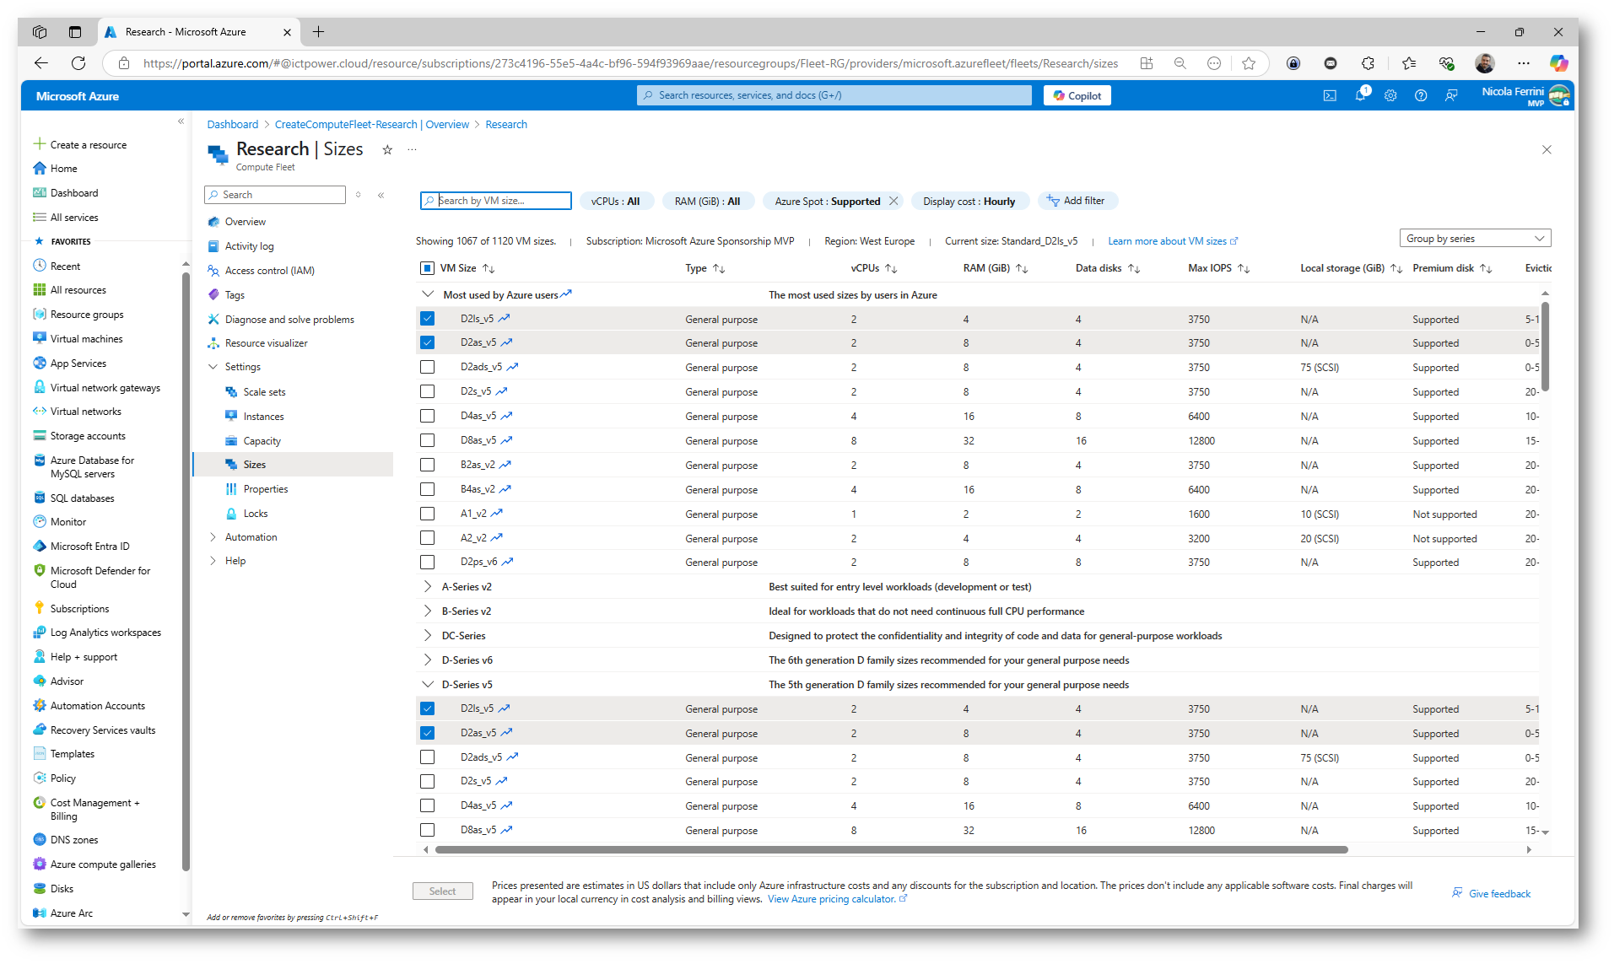Open the Overview menu item

245,222
